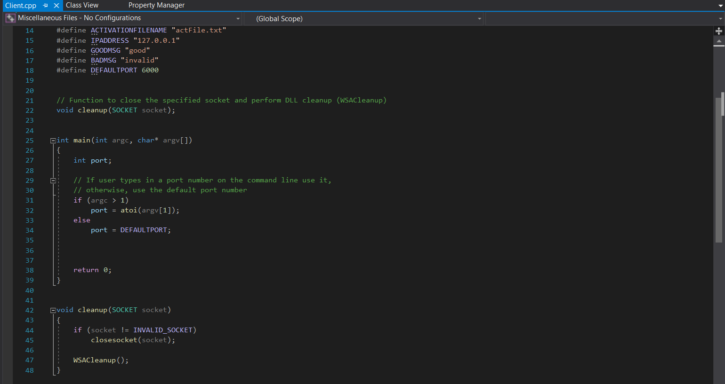Unpin the Client.cpp document tab
Viewport: 725px width, 384px height.
pos(46,5)
